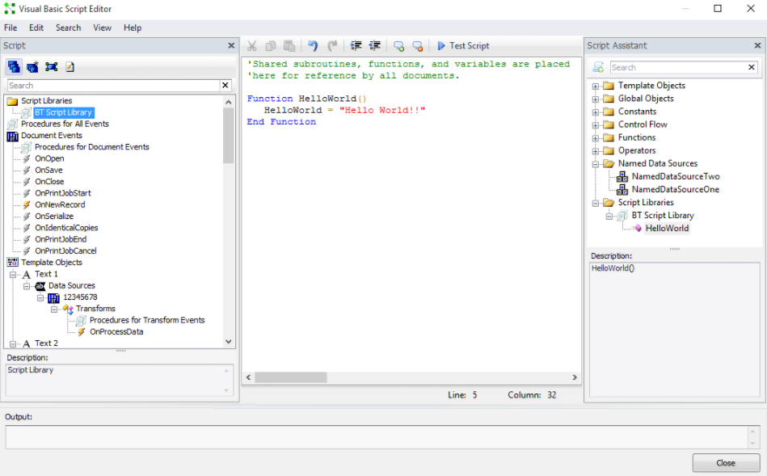767x476 pixels.
Task: Select the OnSerialize event
Action: (x=54, y=217)
